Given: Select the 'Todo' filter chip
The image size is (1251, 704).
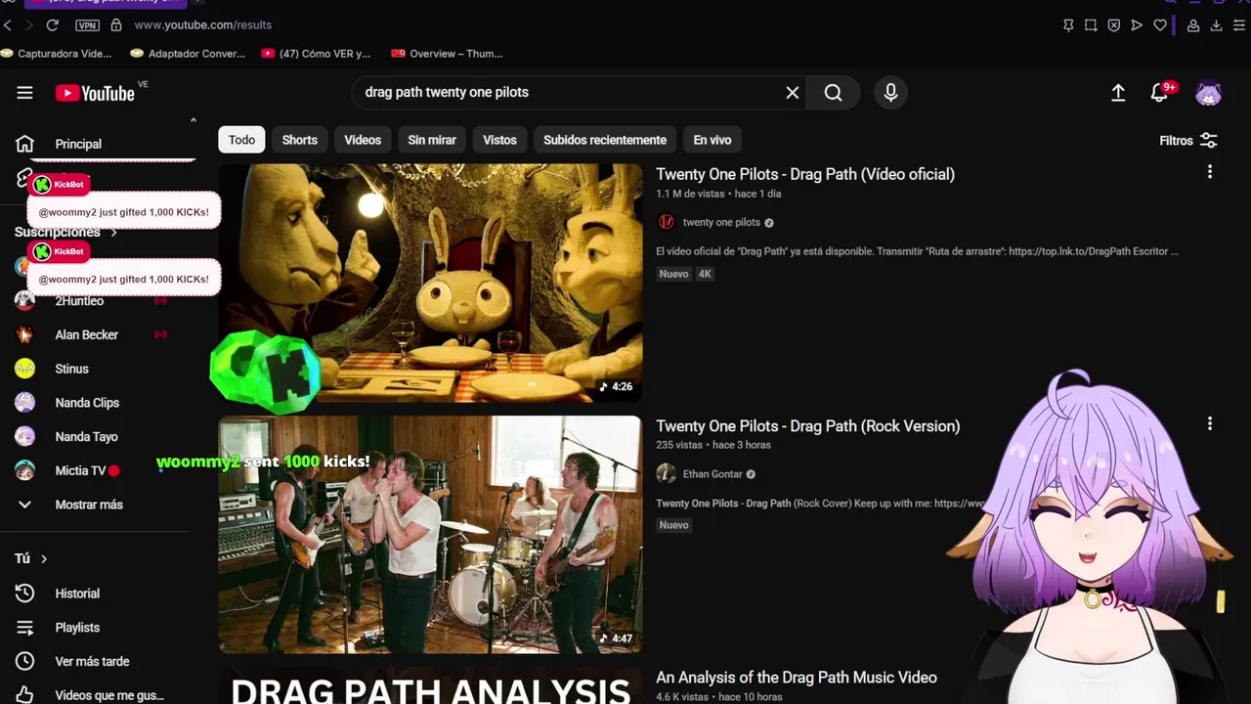Looking at the screenshot, I should pos(241,140).
